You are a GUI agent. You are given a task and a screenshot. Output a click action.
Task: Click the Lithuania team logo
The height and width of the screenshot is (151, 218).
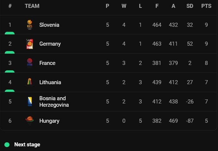point(29,82)
